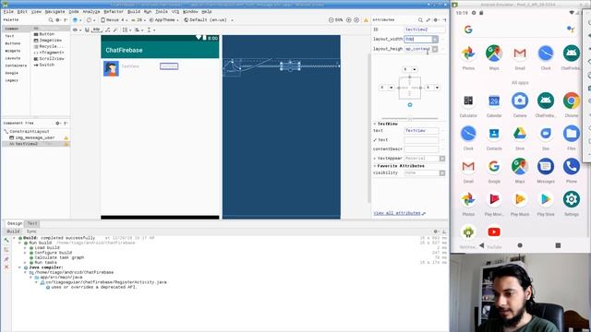Select Switch in the palette list
Screen dimensions: 591x332
[x=44, y=65]
